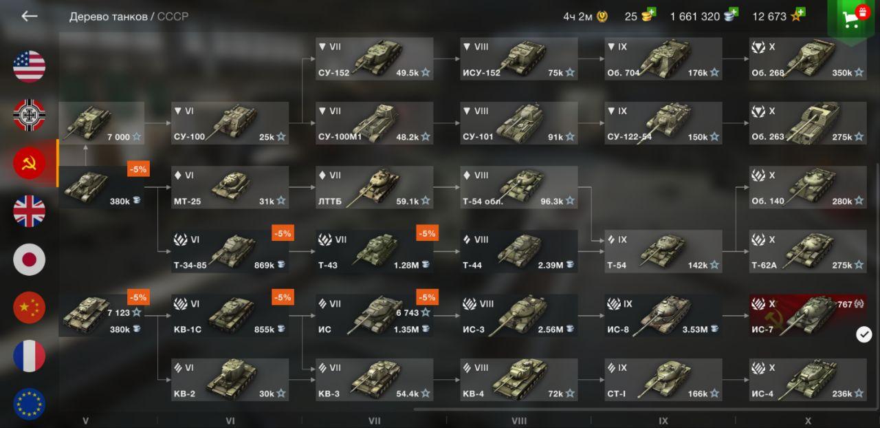Open the shopping cart store icon
Viewport: 880px width, 428px height.
(854, 19)
